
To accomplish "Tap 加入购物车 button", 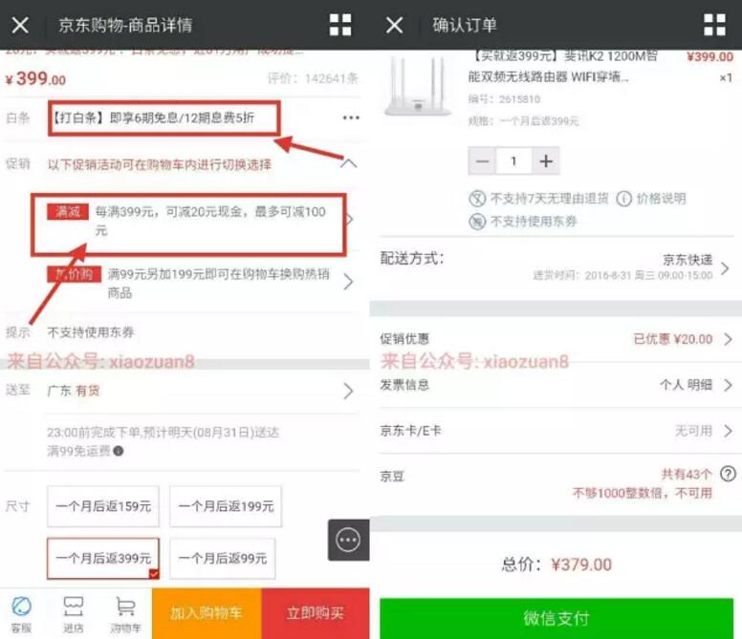I will tap(207, 613).
